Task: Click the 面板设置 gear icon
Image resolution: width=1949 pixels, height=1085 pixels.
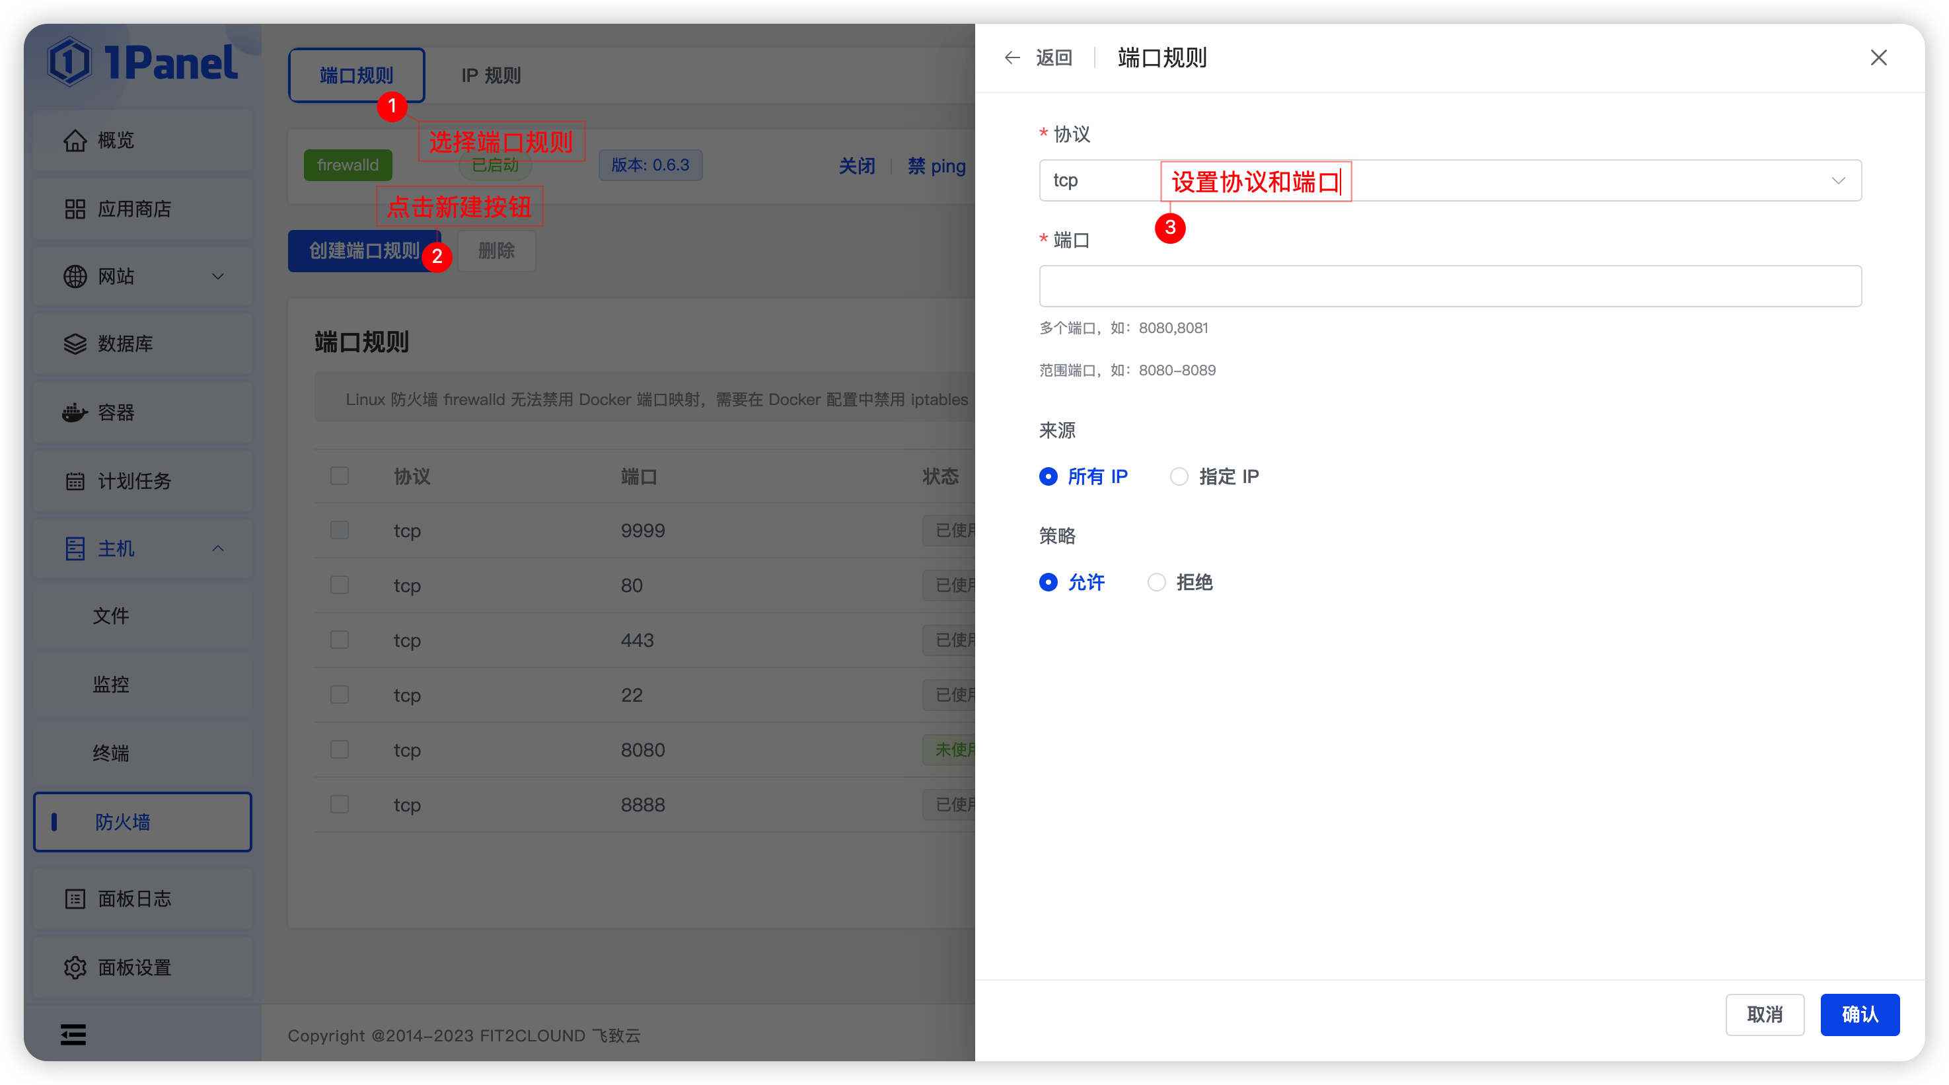Action: pyautogui.click(x=75, y=967)
